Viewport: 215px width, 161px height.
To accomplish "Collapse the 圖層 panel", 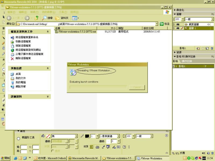I will click(x=175, y=14).
